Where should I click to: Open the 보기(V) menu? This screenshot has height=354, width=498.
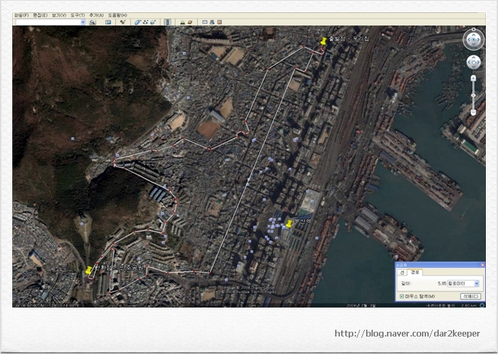point(59,15)
